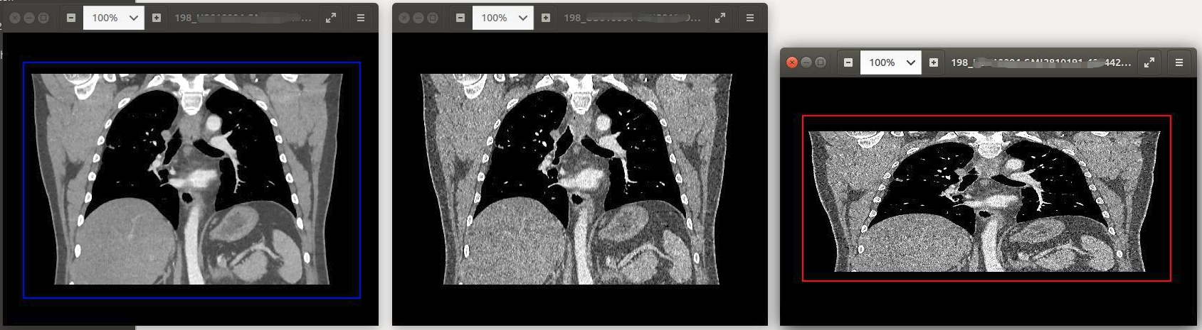
Task: Zoom in on the middle image viewer window
Action: coord(546,18)
